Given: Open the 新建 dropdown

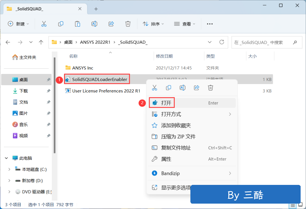Looking at the screenshot, I should coord(18,24).
